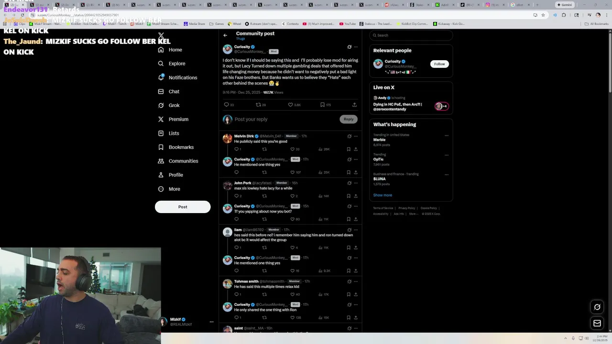Screen dimensions: 612x344
Task: Click Windows taskbar clock
Action: (x=601, y=338)
